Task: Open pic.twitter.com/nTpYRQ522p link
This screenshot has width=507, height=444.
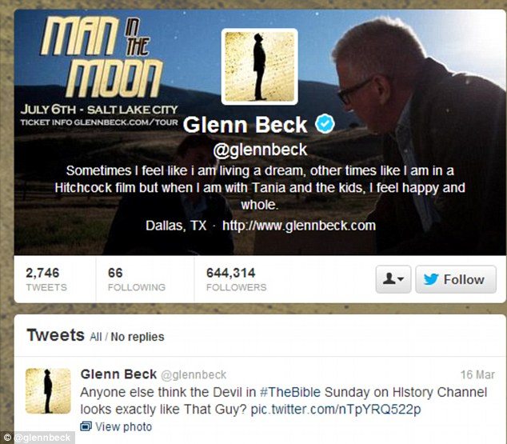Action: click(336, 410)
